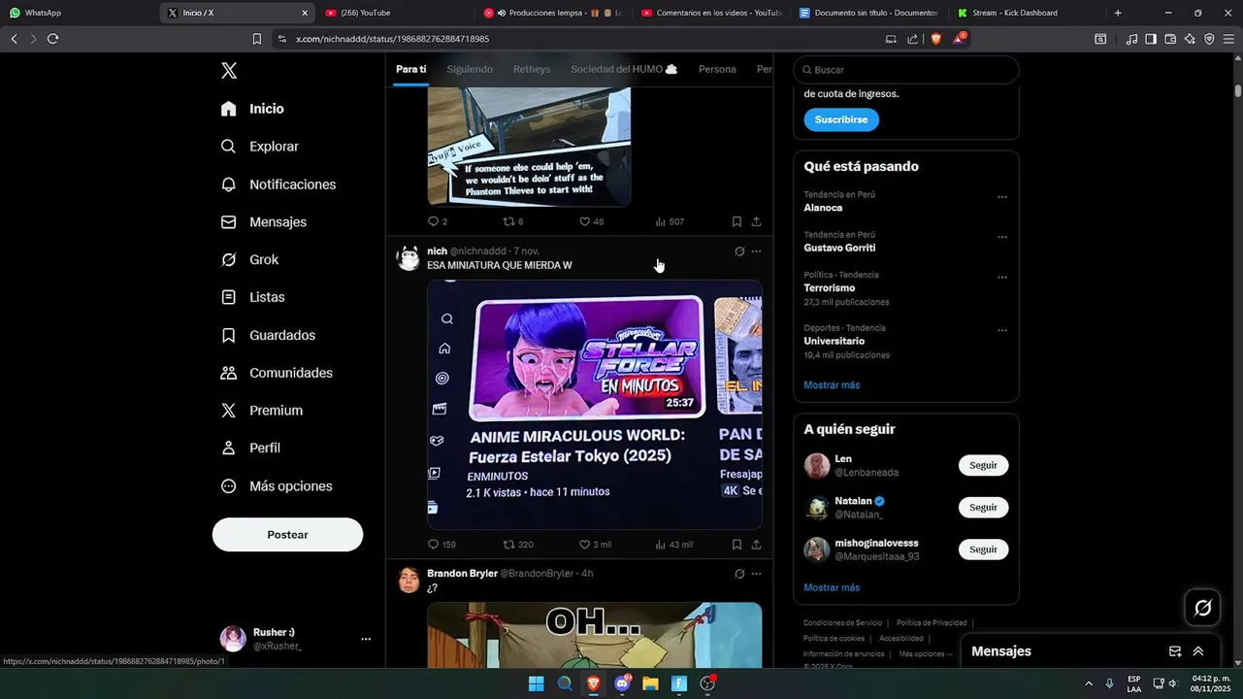
Task: Click Brave Shields icon in address bar
Action: click(x=936, y=39)
